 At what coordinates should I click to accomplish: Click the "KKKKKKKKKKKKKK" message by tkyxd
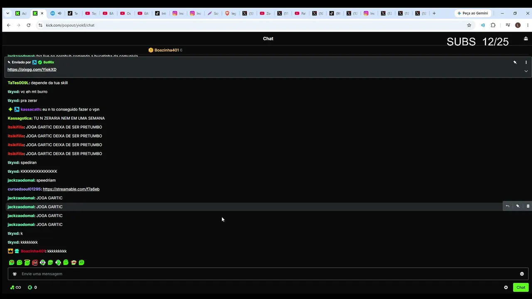(x=39, y=171)
